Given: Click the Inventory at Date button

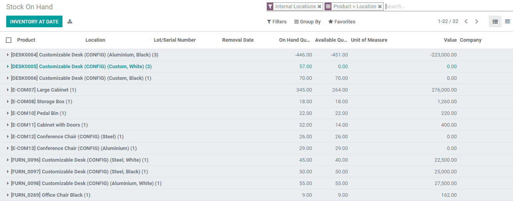Looking at the screenshot, I should tap(34, 21).
